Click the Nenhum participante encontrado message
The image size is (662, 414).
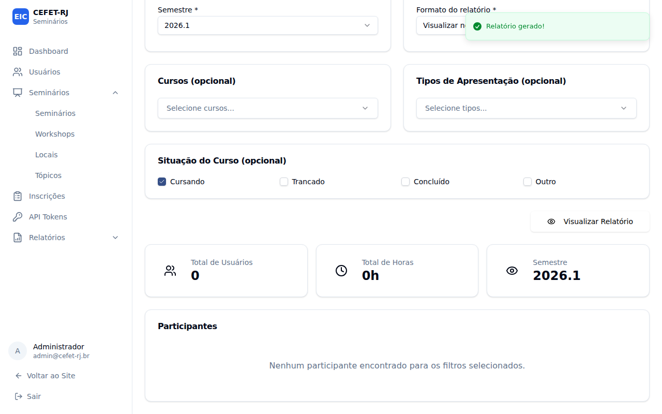(x=397, y=365)
